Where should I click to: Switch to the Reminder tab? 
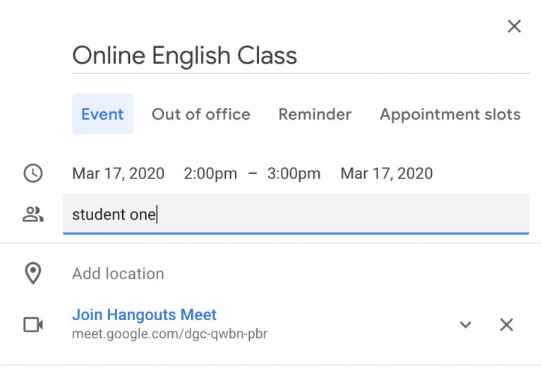315,114
